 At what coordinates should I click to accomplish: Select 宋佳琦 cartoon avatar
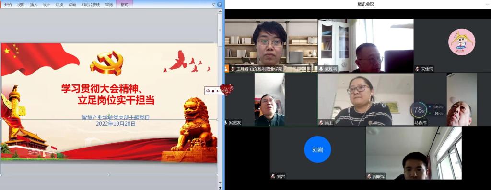point(462,42)
